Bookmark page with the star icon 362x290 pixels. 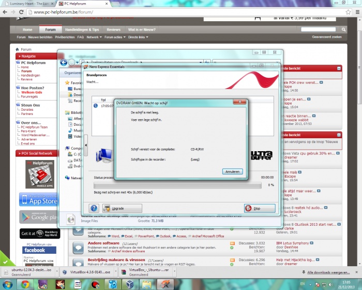point(348,12)
